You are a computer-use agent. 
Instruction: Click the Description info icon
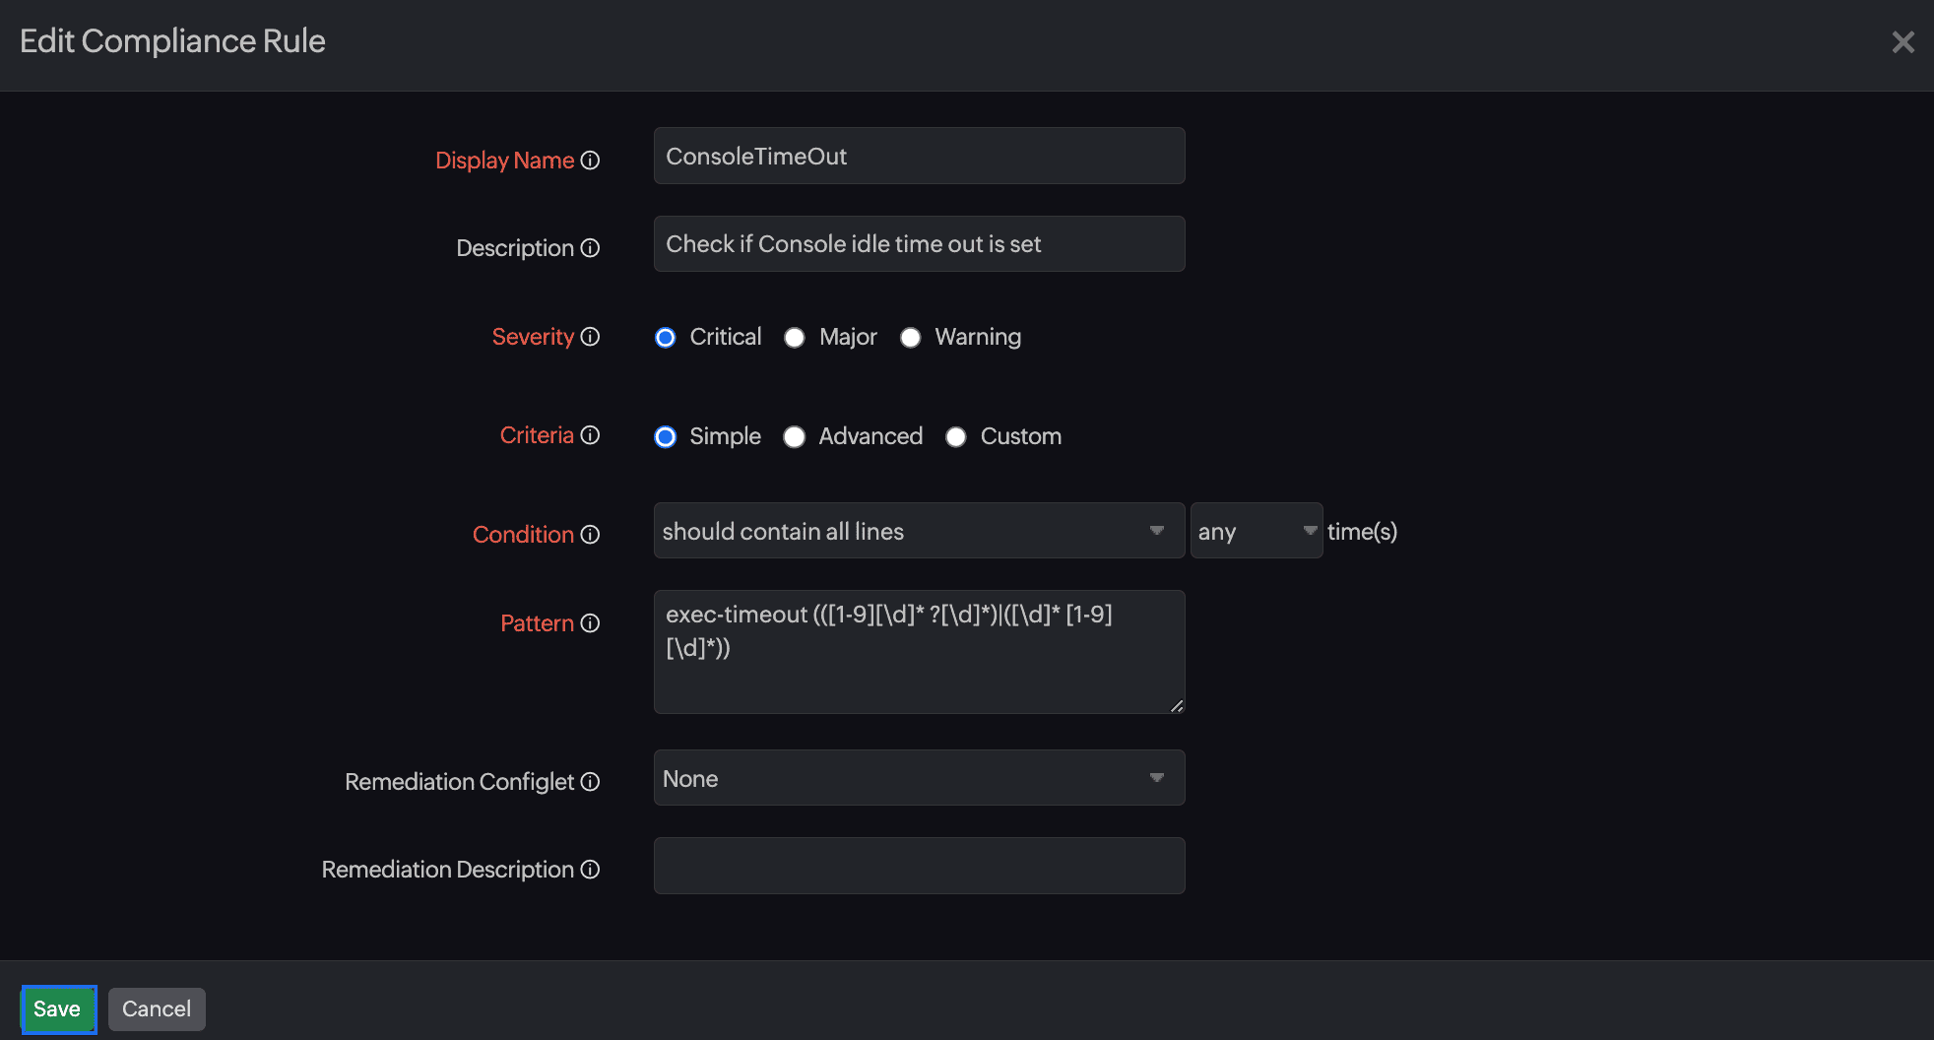(x=590, y=248)
